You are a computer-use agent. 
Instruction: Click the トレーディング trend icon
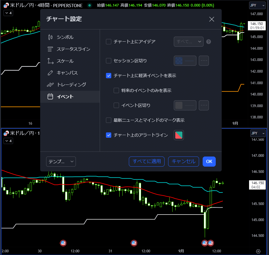click(50, 85)
